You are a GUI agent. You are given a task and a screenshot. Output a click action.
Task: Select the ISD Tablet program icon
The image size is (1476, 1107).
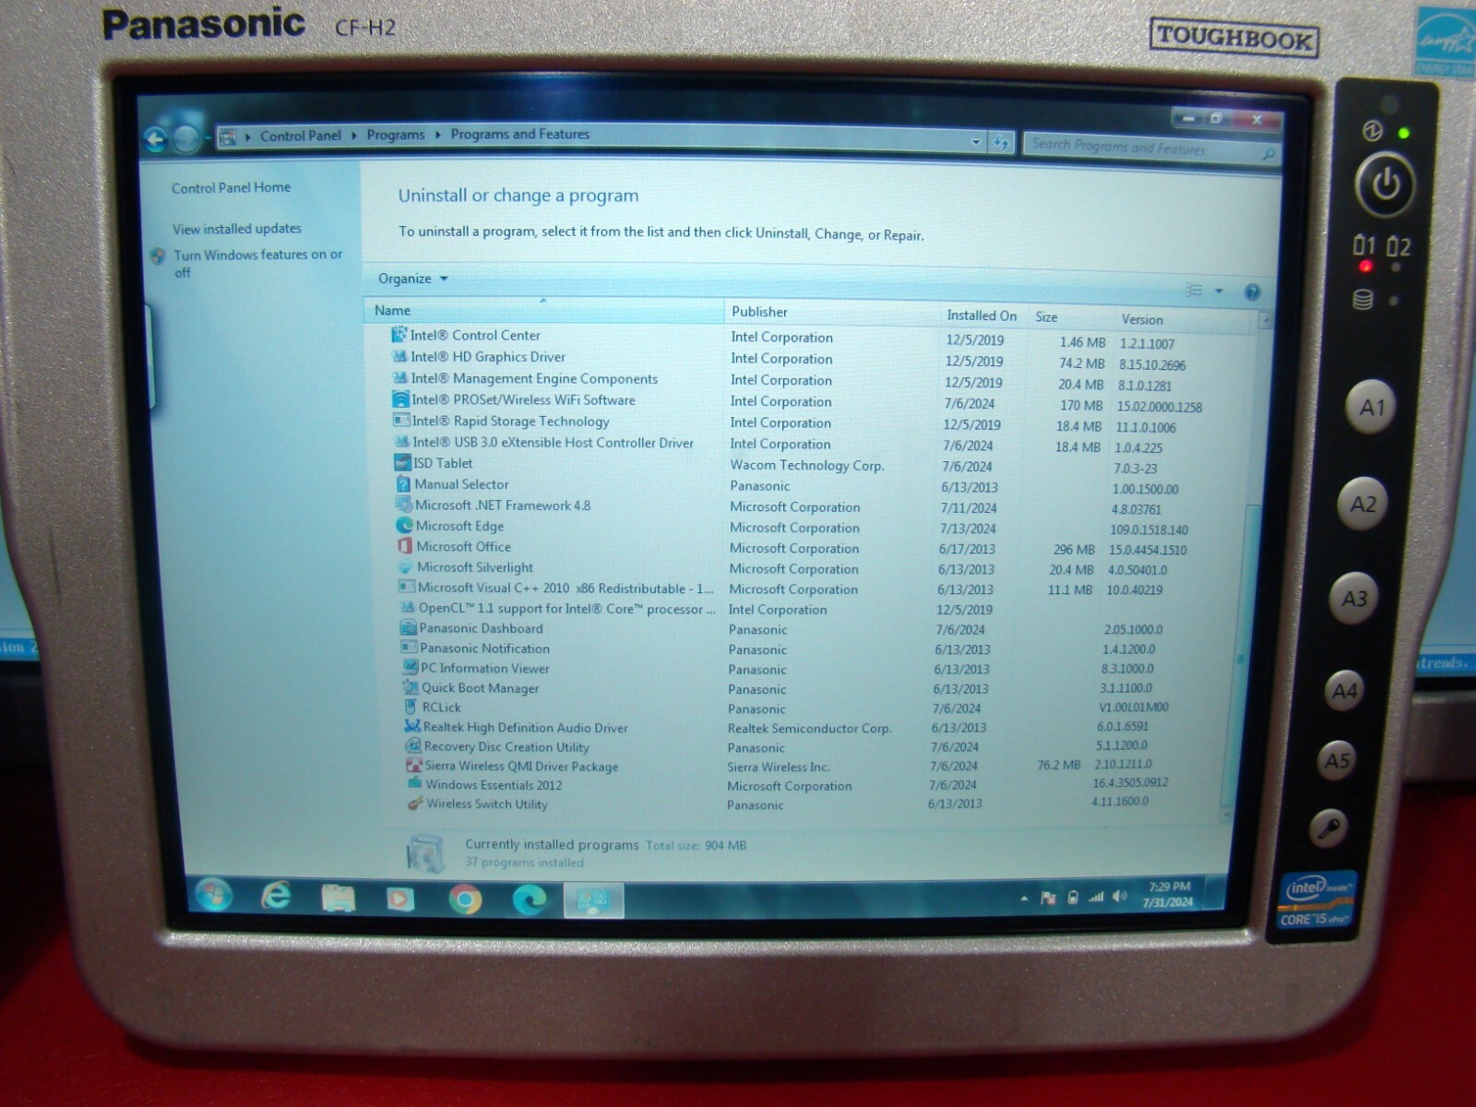[x=402, y=462]
